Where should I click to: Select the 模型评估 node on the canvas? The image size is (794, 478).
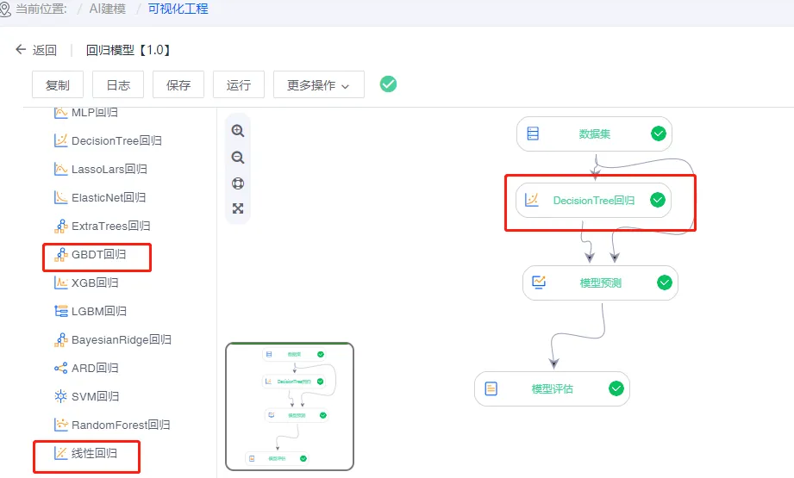[x=552, y=388]
